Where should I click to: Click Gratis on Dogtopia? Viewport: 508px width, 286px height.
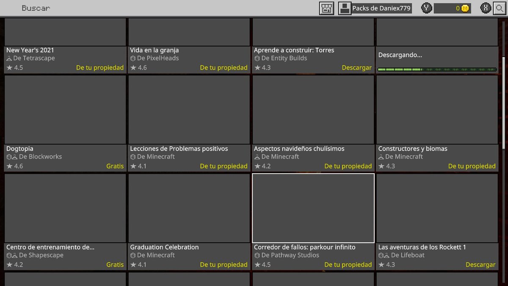[x=115, y=166]
